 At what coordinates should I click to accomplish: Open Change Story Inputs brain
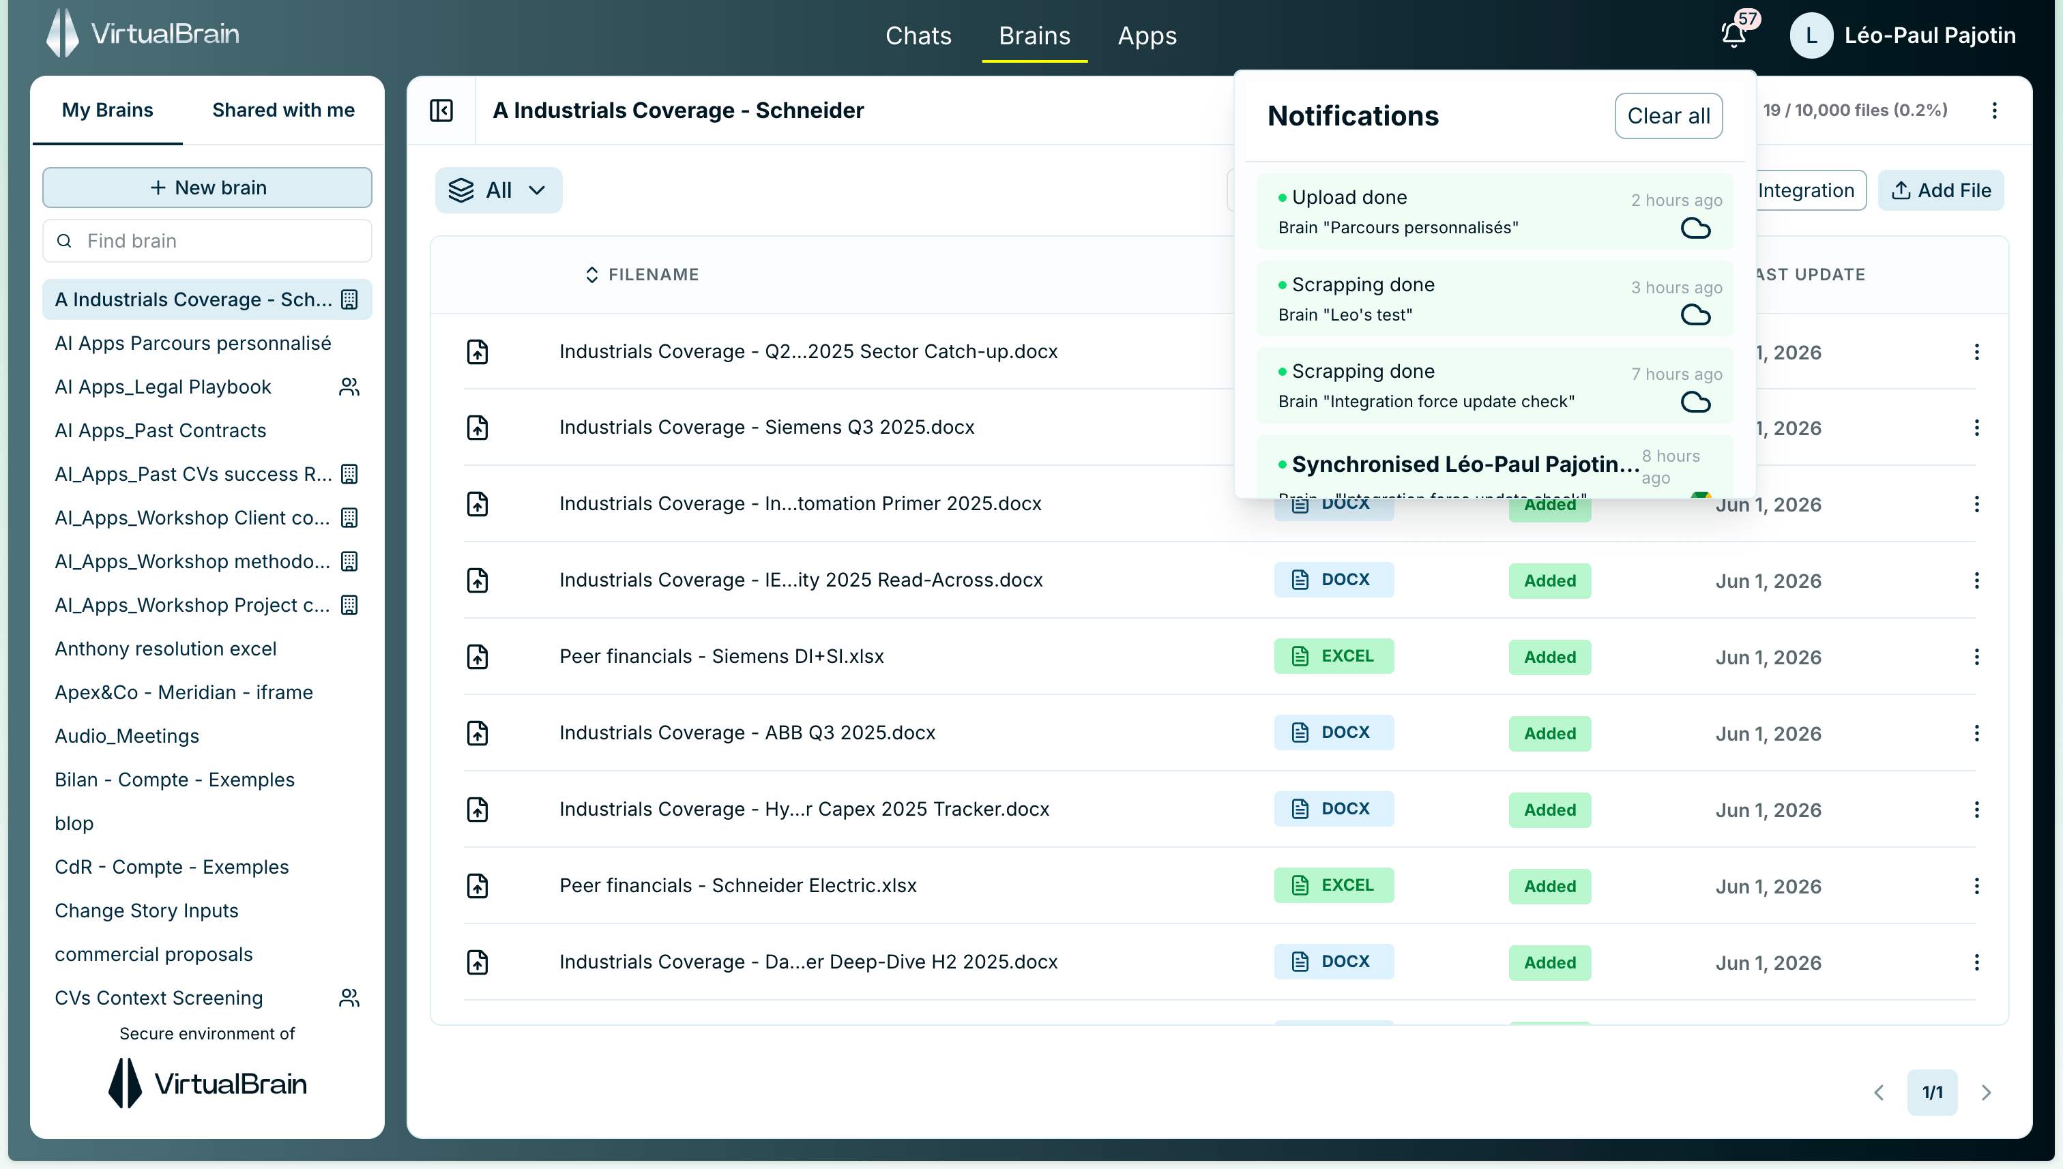click(207, 911)
